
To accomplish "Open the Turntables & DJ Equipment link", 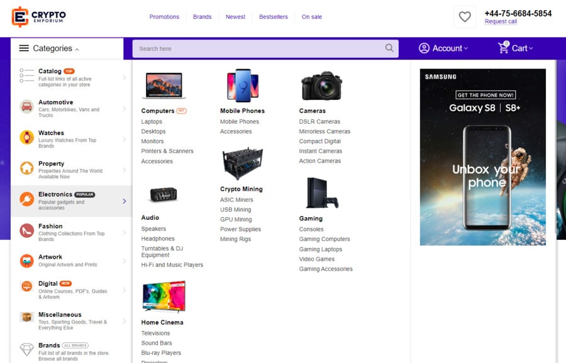I will pyautogui.click(x=162, y=252).
